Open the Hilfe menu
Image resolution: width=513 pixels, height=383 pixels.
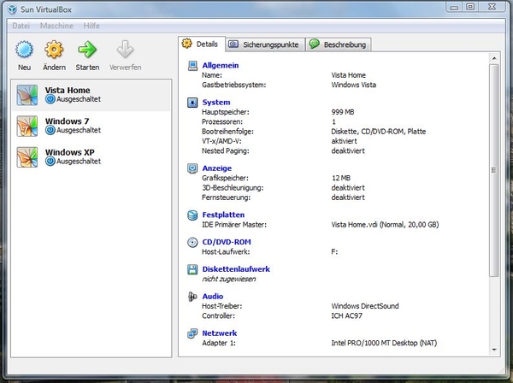91,26
